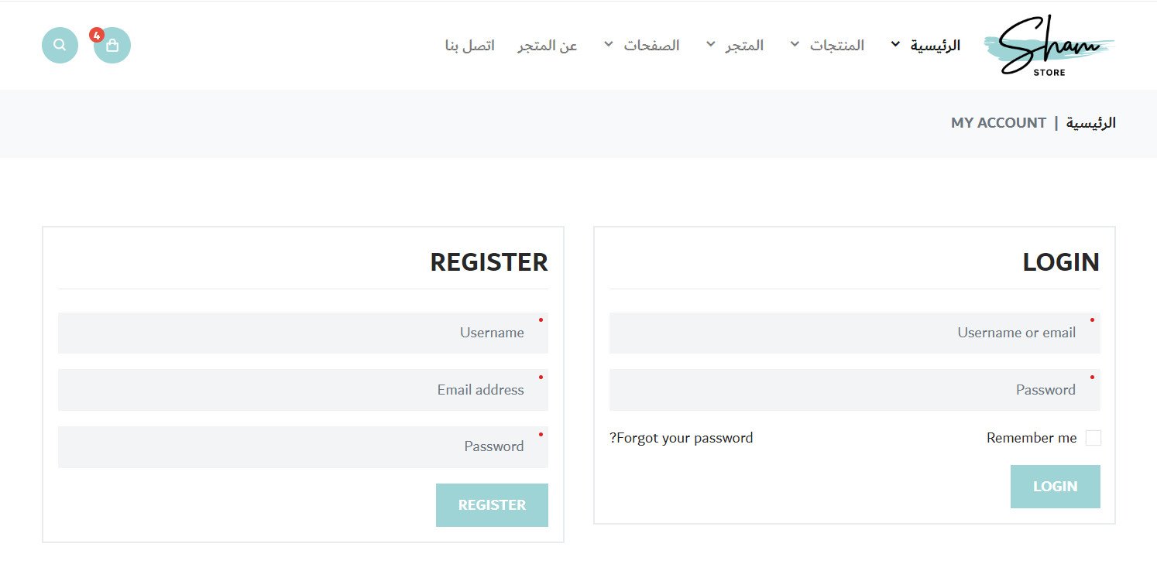
Task: Go to الرئيسية in the breadcrumb
Action: click(1091, 123)
